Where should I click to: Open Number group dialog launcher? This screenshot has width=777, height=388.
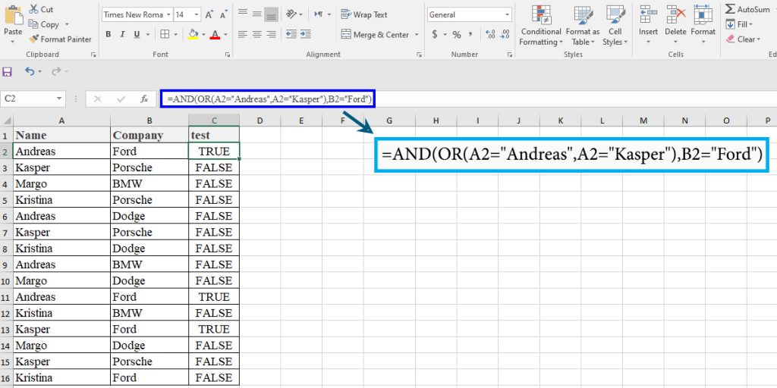[x=510, y=55]
